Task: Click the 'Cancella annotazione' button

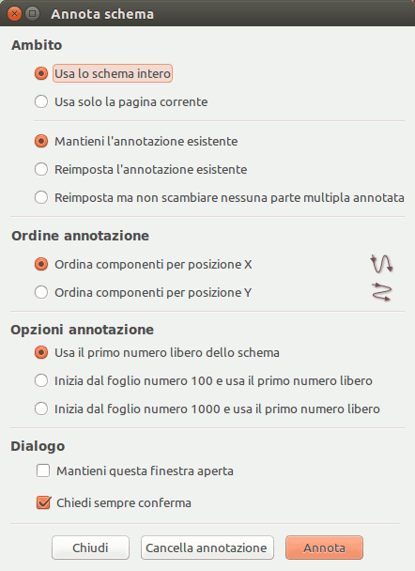Action: pos(207,548)
